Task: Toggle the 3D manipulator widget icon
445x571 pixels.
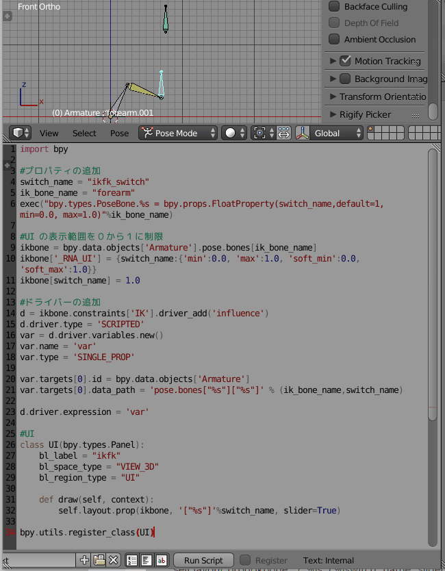Action: (x=302, y=134)
